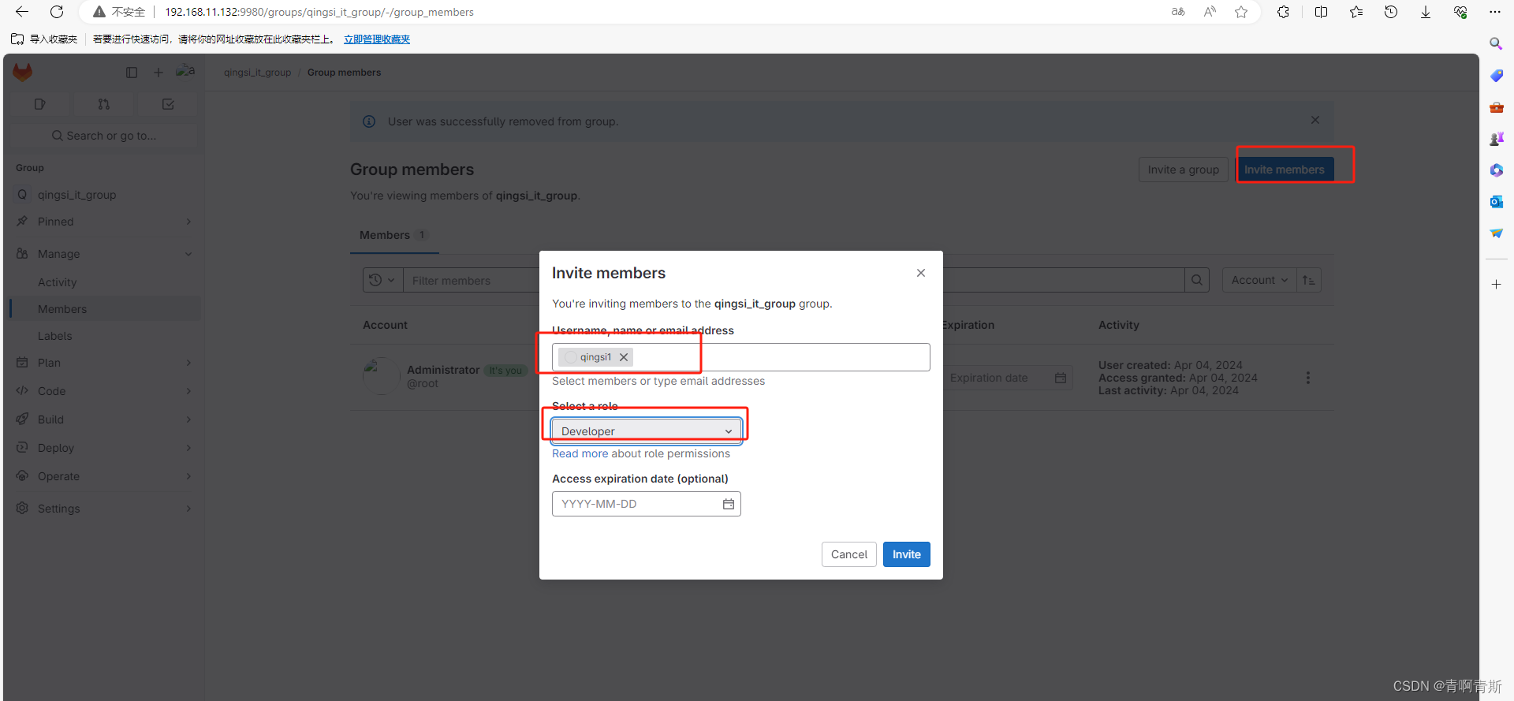1514x701 pixels.
Task: Click the Invite a group button
Action: (1183, 170)
